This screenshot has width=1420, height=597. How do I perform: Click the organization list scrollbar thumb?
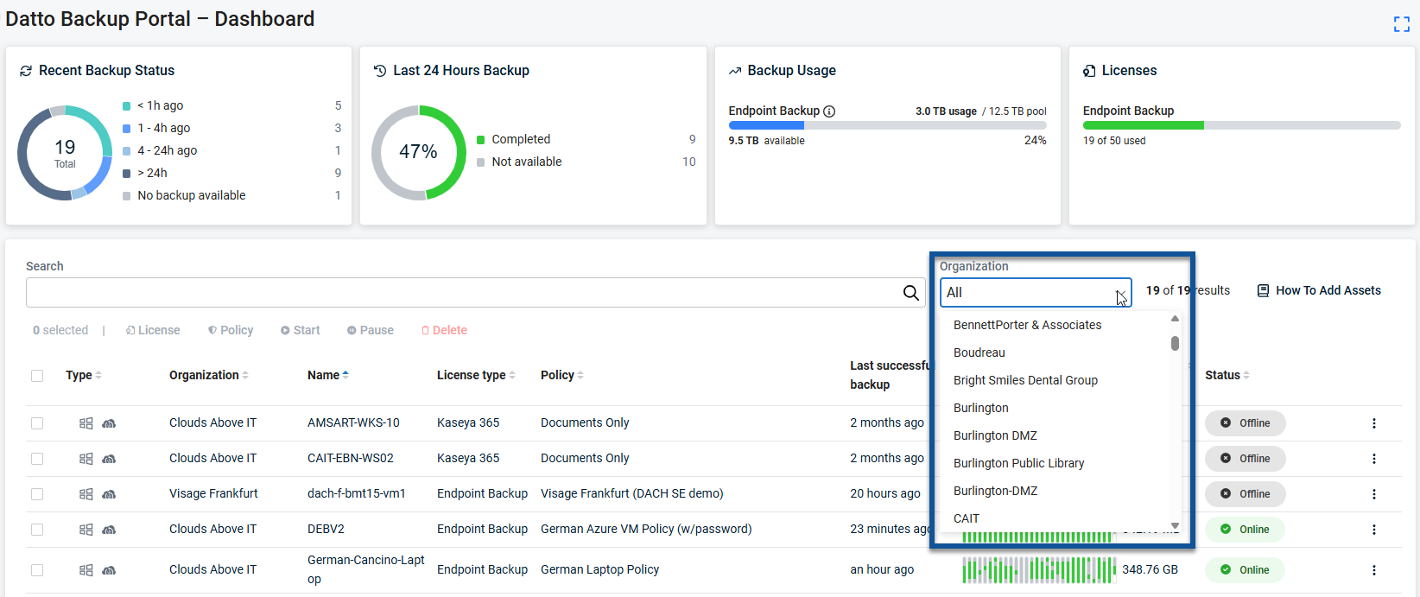pyautogui.click(x=1175, y=343)
